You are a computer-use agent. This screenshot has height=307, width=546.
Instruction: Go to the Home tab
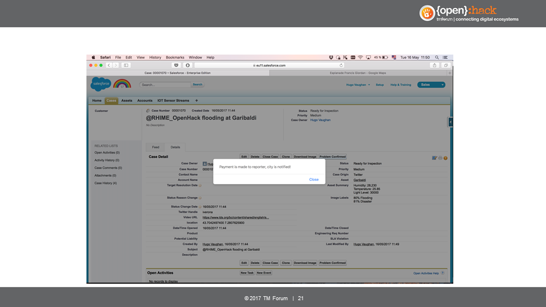97,101
